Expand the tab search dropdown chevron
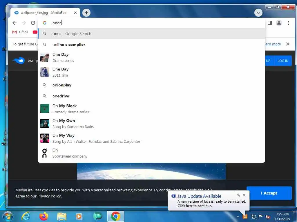297x222 pixels. click(x=258, y=13)
